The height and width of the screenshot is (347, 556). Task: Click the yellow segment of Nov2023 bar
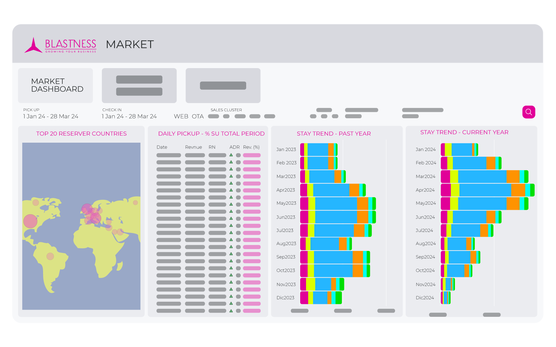[x=310, y=284]
